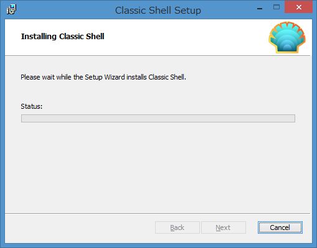Viewport: 317px width, 248px height.
Task: Click the Installing Classic Shell heading
Action: [63, 37]
